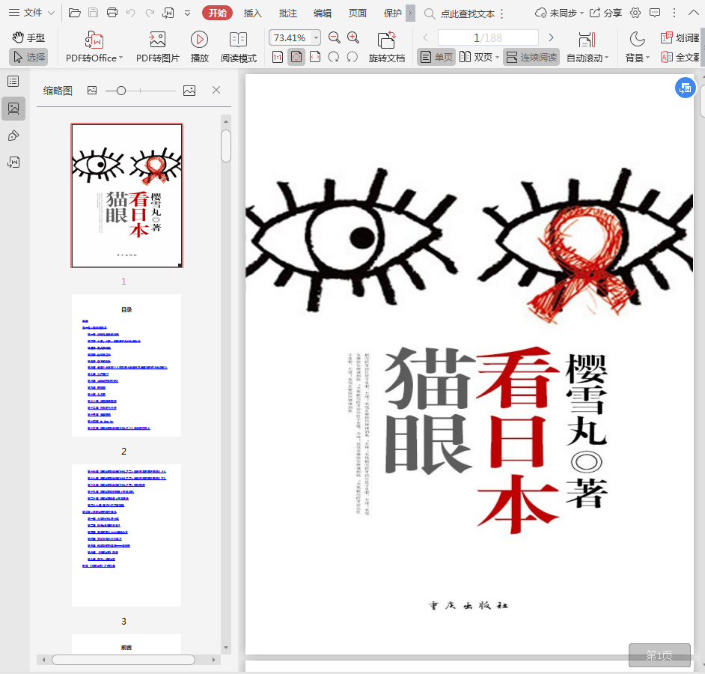Open the 未同步 cloud sync dropdown
The height and width of the screenshot is (674, 705).
tap(559, 13)
